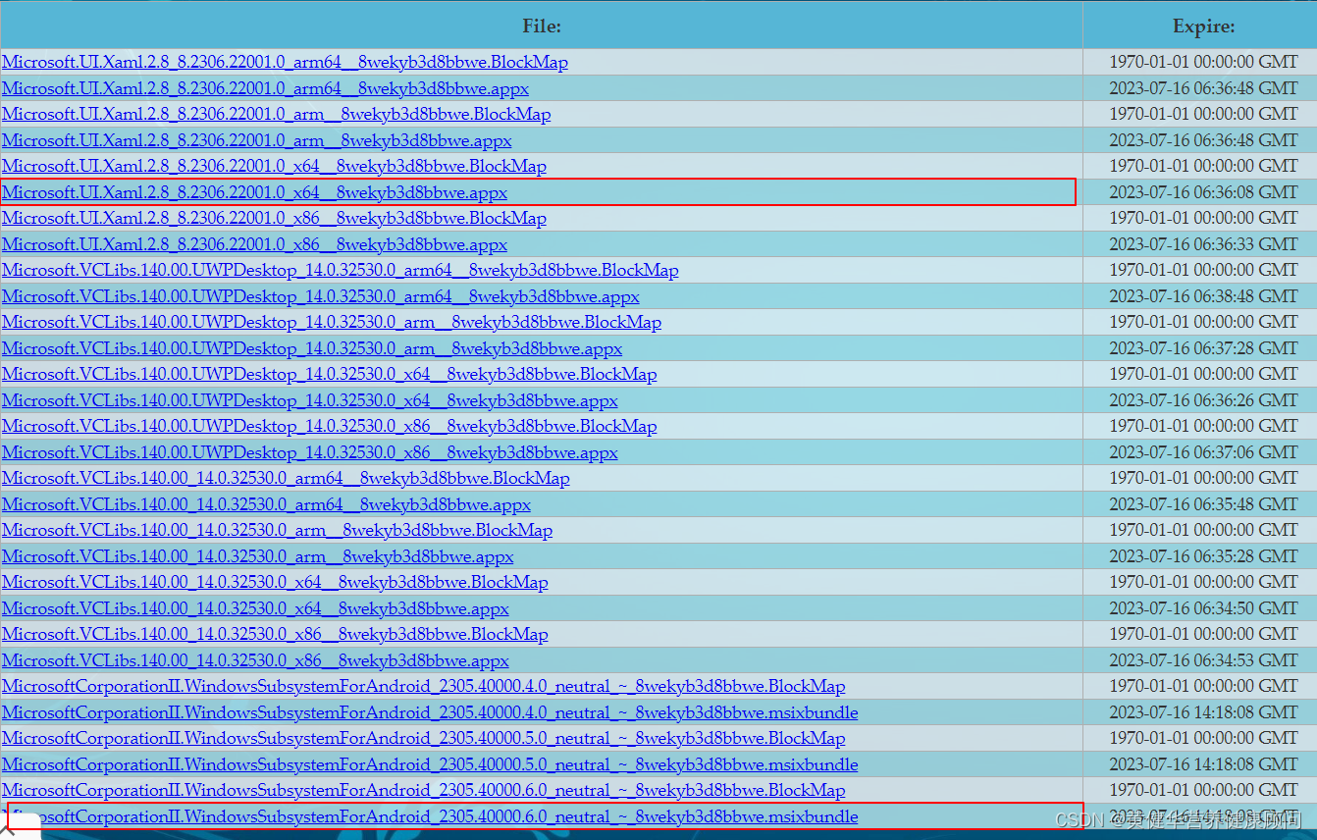1317x840 pixels.
Task: Select expire time 2023-07-16 06:37:28 GMT
Action: [x=1203, y=348]
